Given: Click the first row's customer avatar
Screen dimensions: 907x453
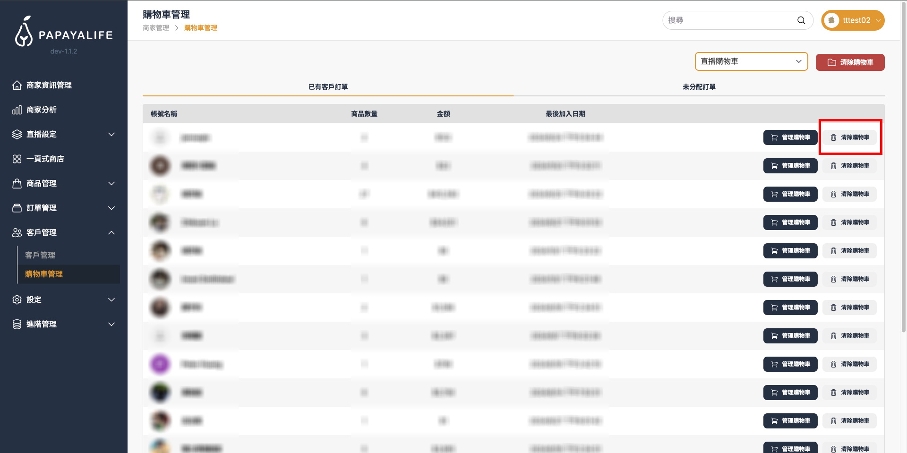Looking at the screenshot, I should pos(160,137).
